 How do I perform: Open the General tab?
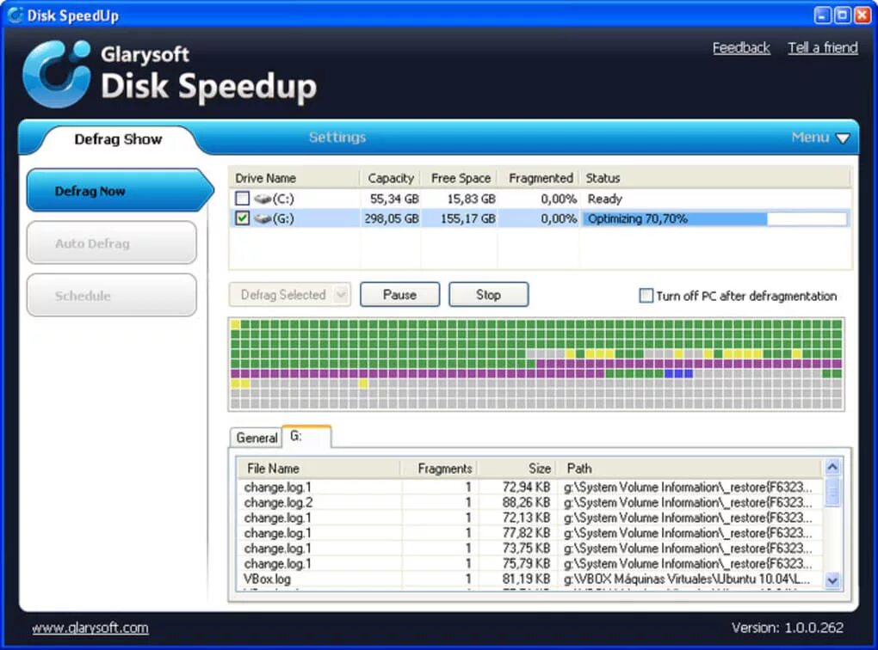coord(257,438)
